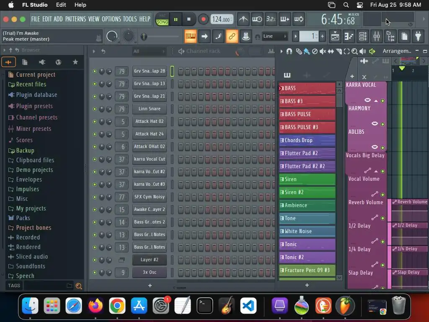
Task: Mute the karra Vocal Cut channel
Action: pyautogui.click(x=95, y=159)
